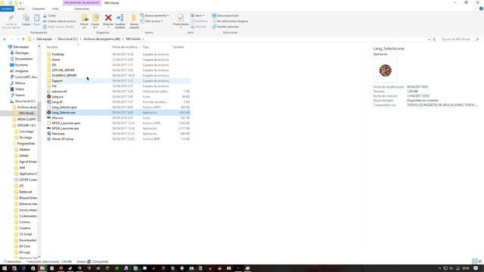This screenshot has width=484, height=272.
Task: Click Lang_Selector.exe preview thumbnail in details pane
Action: 385,70
